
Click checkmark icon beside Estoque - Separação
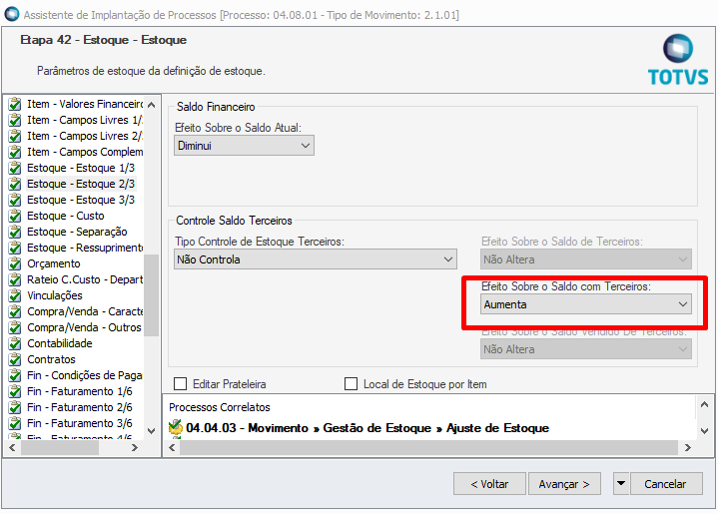click(x=15, y=233)
